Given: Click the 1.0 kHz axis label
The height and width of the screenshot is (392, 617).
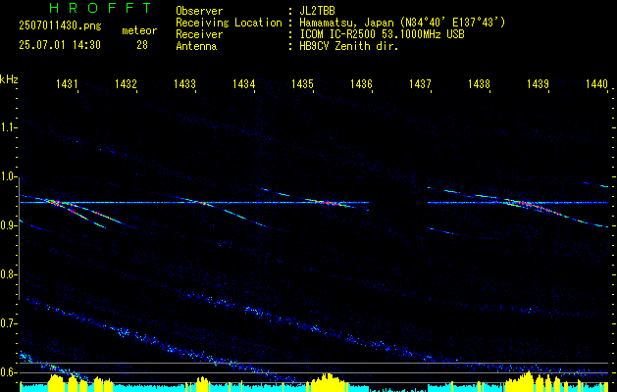Looking at the screenshot, I should click(8, 176).
